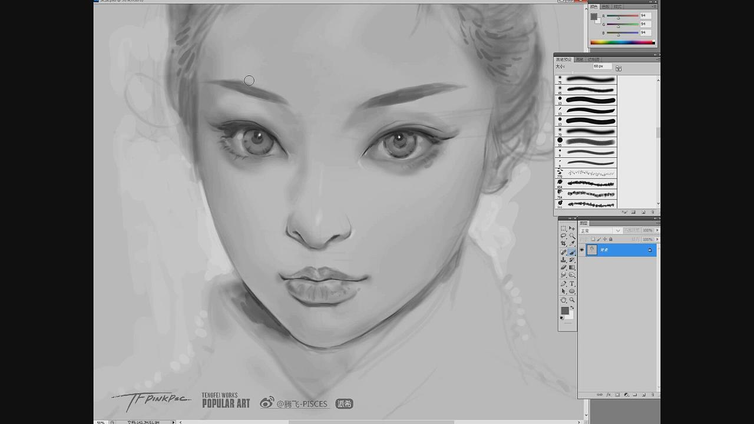Click the brush list scroll-down arrow
The width and height of the screenshot is (754, 424).
coord(658,203)
